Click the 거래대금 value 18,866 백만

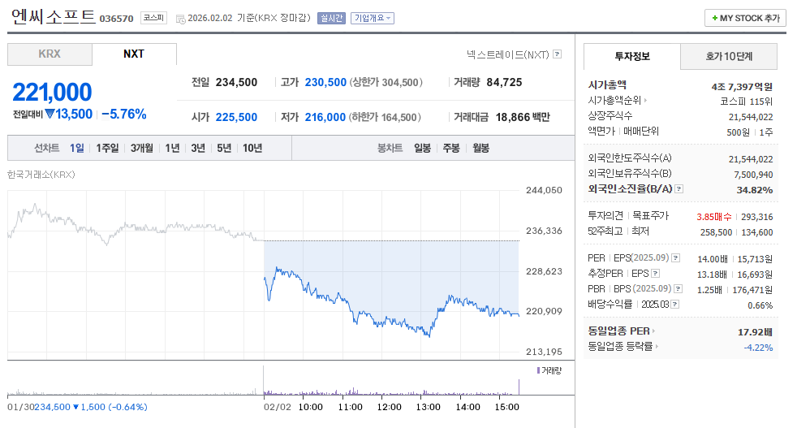523,118
